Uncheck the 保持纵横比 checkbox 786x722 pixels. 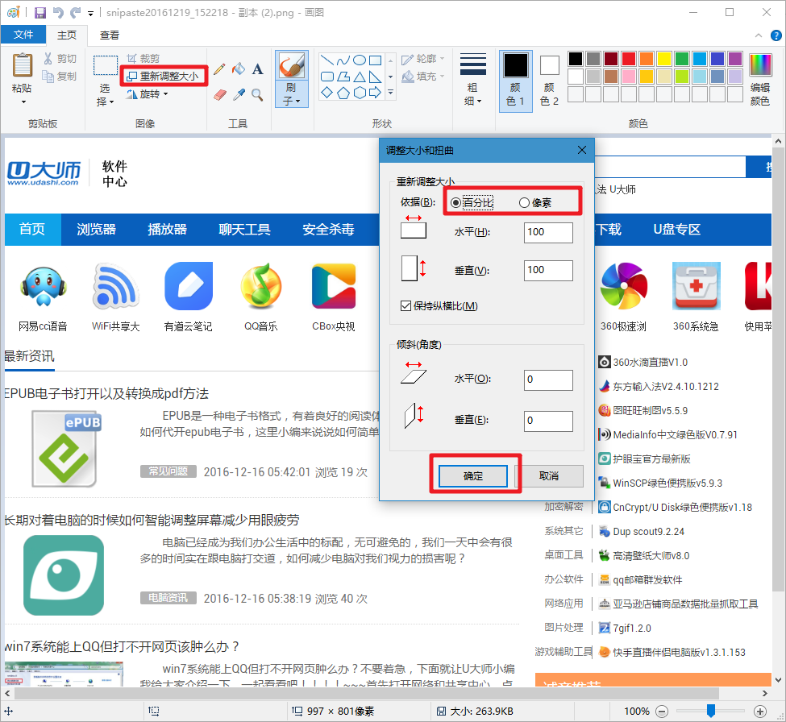coord(406,306)
